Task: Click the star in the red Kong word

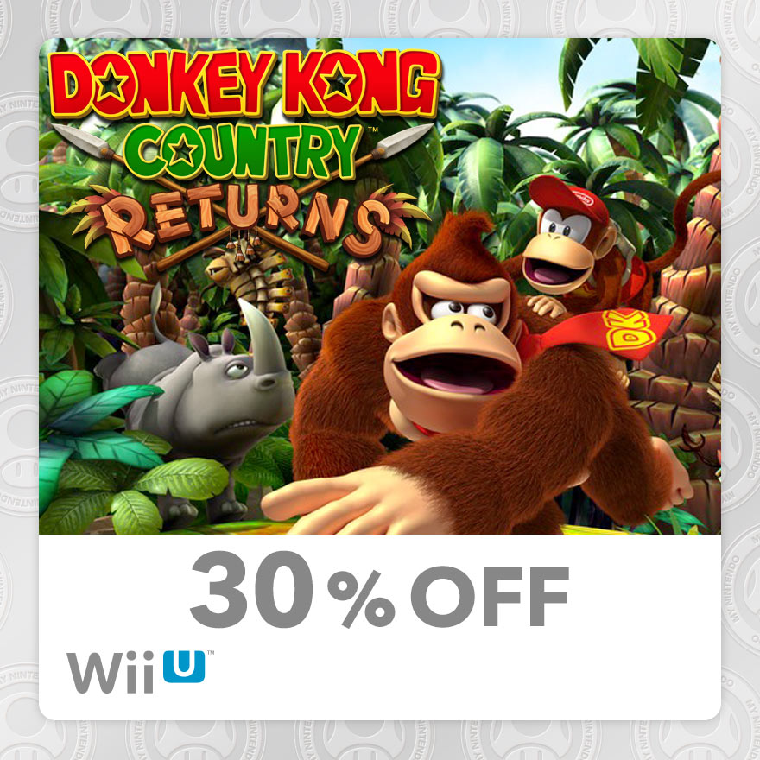Action: [336, 81]
